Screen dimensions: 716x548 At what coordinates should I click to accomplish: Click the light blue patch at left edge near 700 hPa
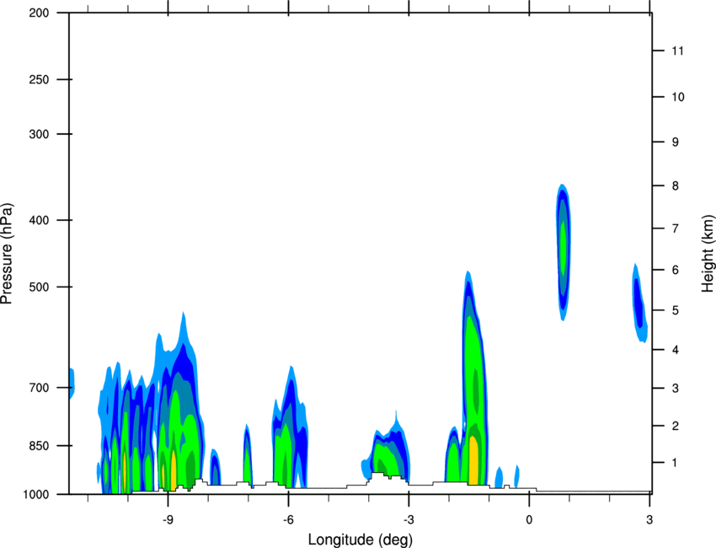pyautogui.click(x=72, y=384)
